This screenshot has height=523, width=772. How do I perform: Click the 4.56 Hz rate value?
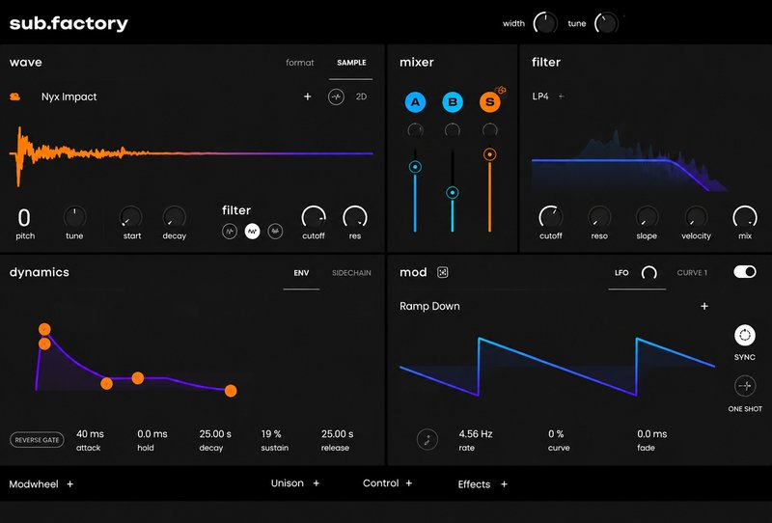tap(476, 434)
